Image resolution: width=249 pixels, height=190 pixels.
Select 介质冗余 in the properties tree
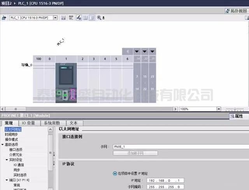pyautogui.click(x=16, y=155)
